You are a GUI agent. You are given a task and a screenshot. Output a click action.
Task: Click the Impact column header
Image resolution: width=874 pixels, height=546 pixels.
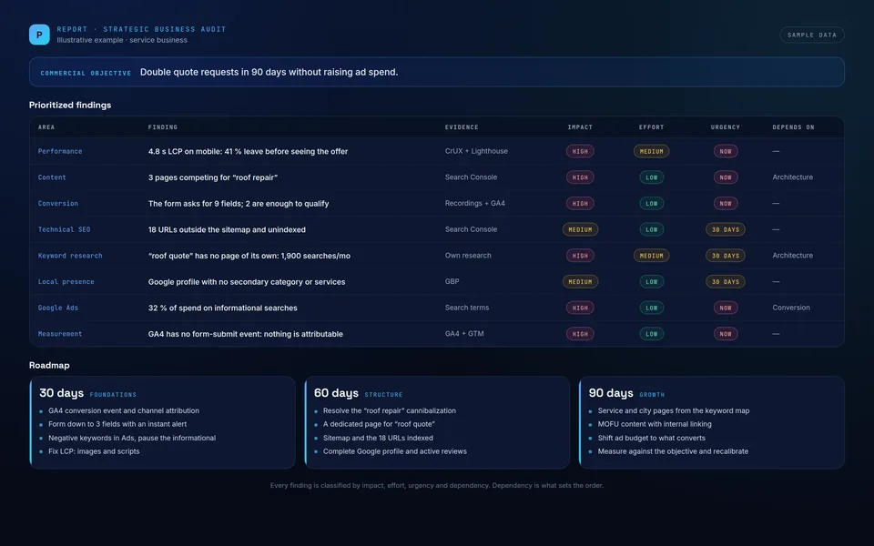coord(580,127)
